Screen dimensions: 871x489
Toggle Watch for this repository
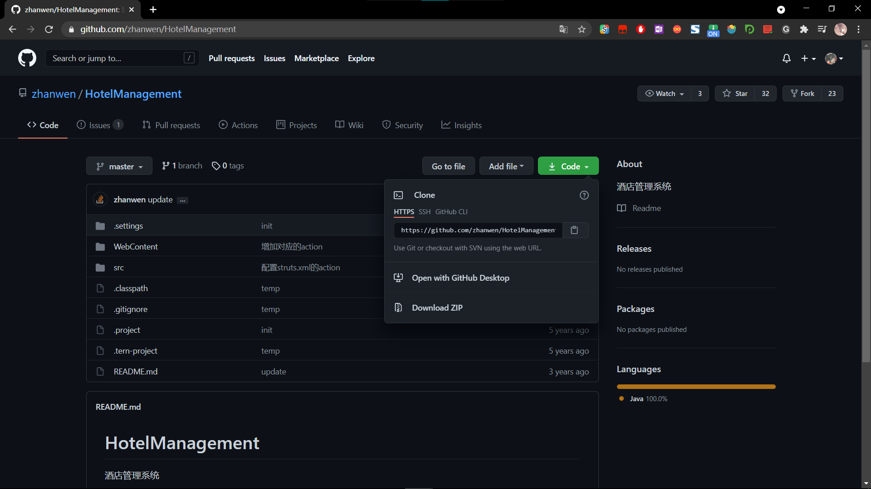(664, 93)
